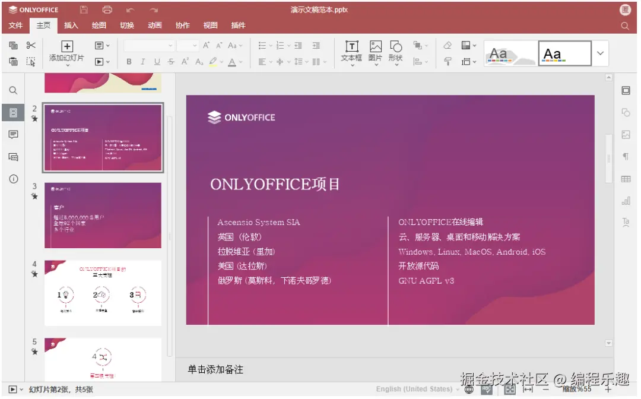
Task: Toggle subscript formatting
Action: click(199, 62)
